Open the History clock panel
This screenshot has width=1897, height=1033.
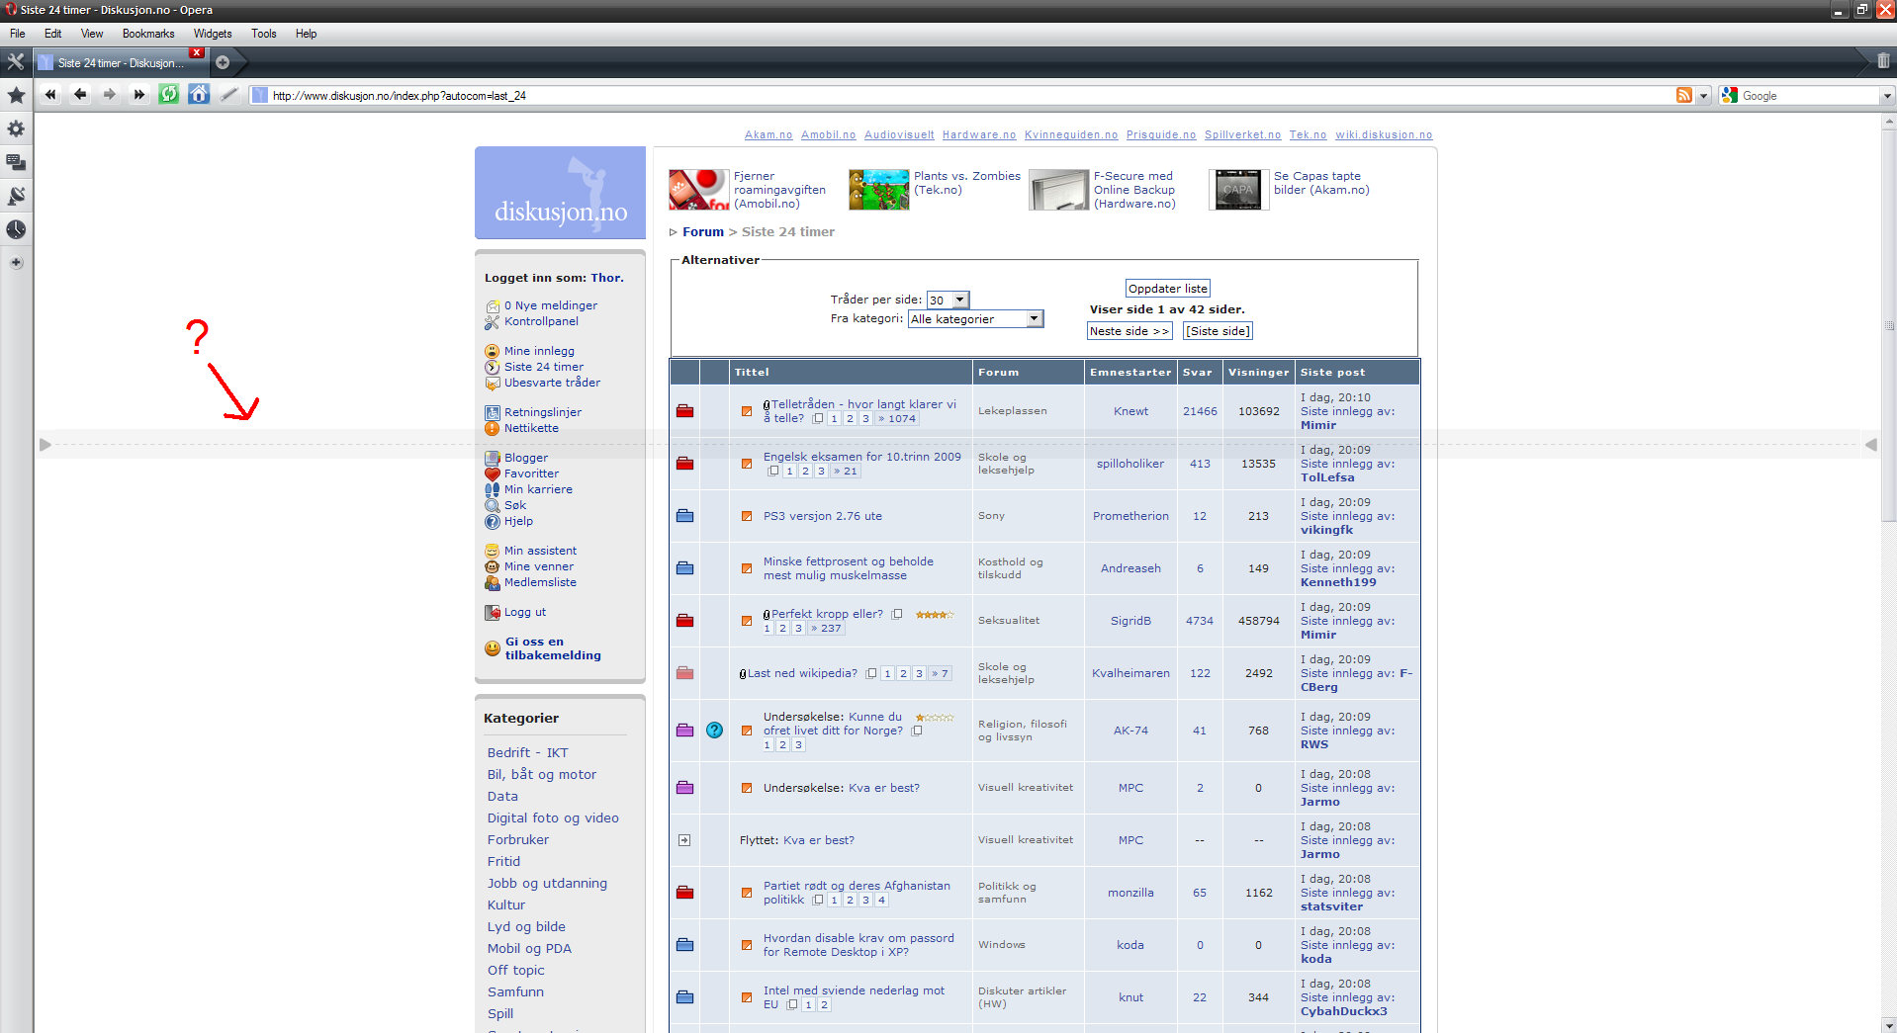click(x=16, y=229)
